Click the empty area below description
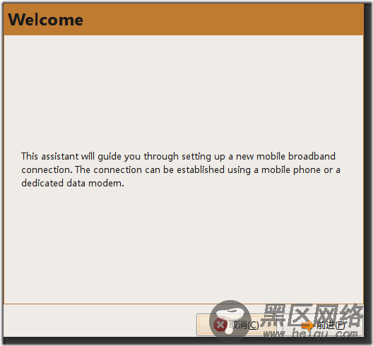 pyautogui.click(x=184, y=246)
